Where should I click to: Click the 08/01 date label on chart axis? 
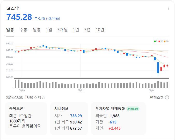152,90
